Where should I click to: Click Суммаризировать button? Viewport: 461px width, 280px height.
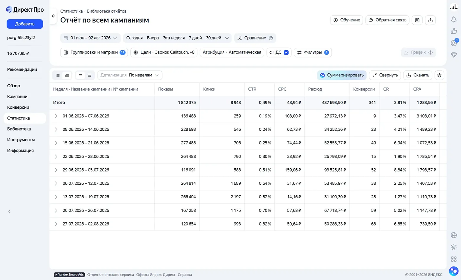[x=342, y=75]
